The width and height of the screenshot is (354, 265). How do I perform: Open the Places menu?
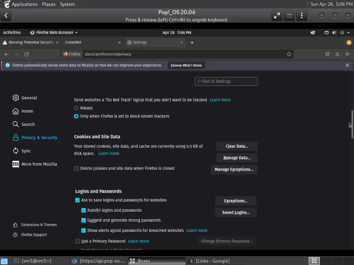click(48, 4)
